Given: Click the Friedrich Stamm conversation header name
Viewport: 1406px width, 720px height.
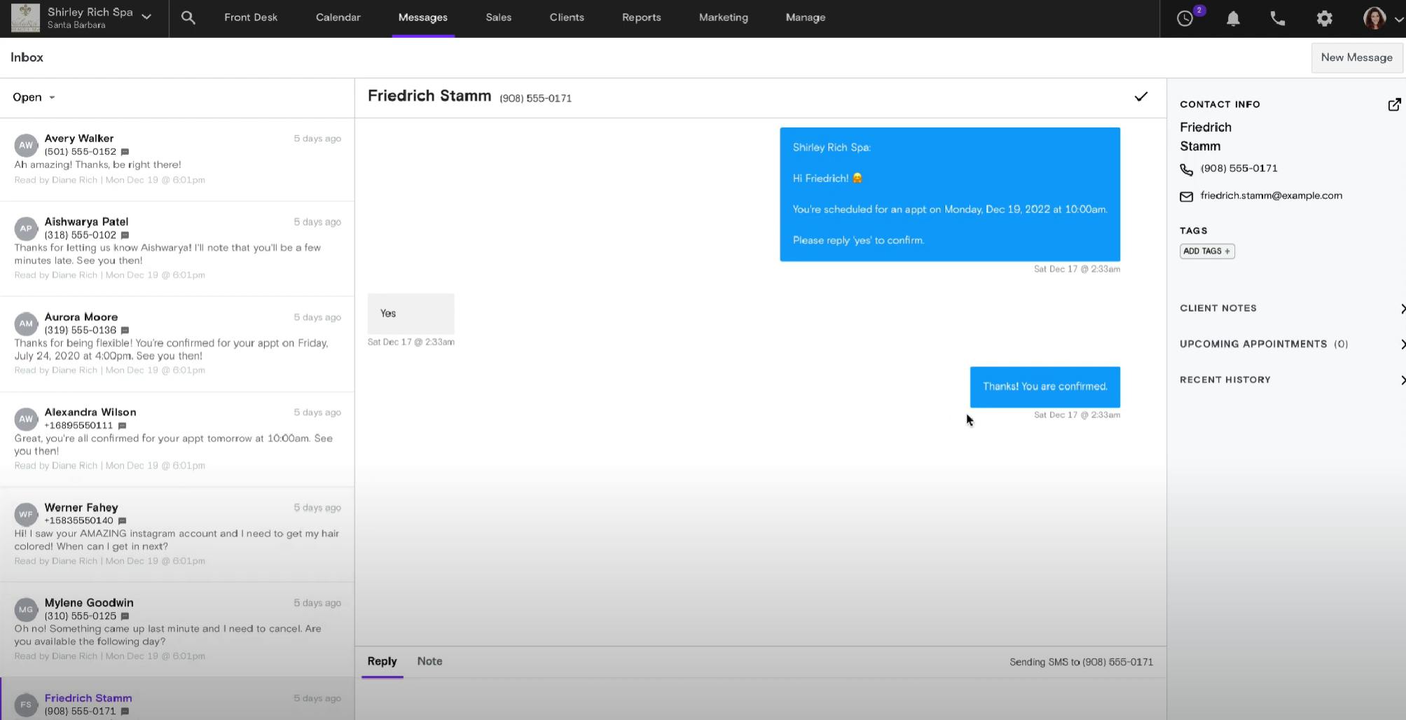Looking at the screenshot, I should [429, 96].
